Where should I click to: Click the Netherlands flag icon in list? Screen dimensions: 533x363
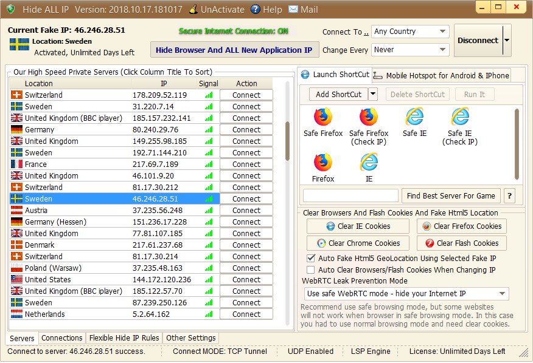(16, 314)
